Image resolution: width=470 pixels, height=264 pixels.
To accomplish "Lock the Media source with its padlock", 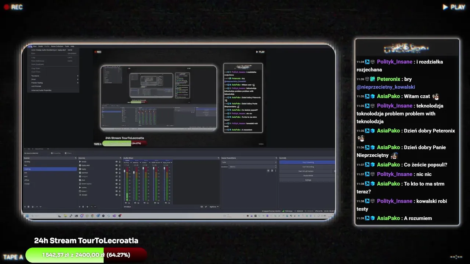I will pos(120,162).
